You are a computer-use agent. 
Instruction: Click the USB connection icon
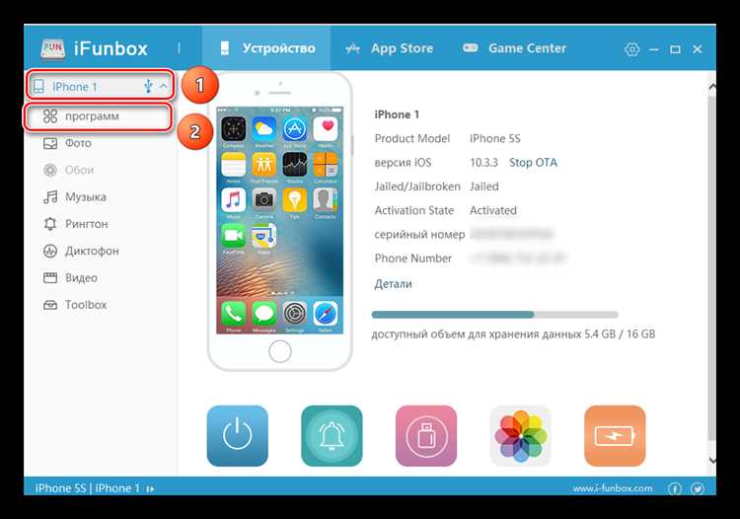tap(148, 86)
